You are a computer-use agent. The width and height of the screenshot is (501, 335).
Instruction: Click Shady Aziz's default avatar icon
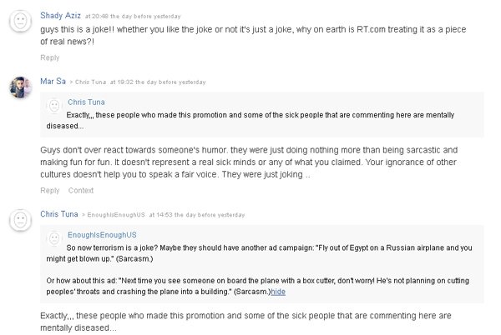[20, 22]
